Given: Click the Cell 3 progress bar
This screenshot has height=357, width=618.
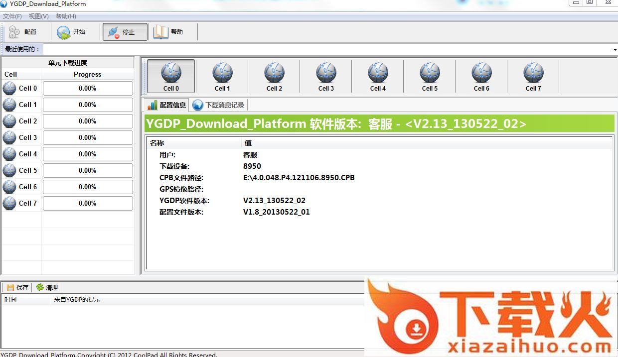Looking at the screenshot, I should click(88, 137).
